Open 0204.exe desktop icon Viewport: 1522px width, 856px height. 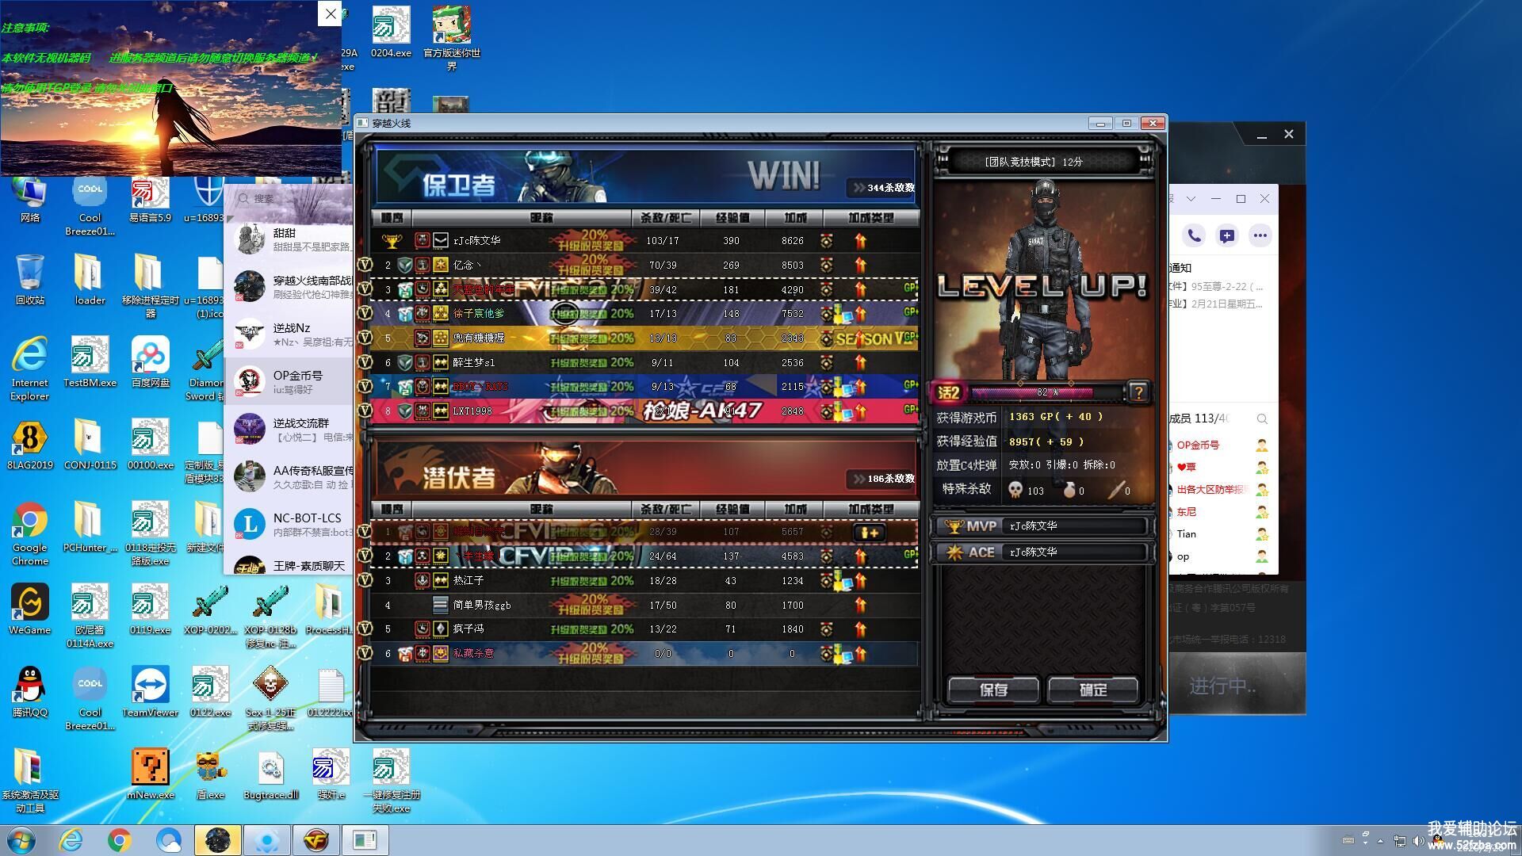(392, 32)
